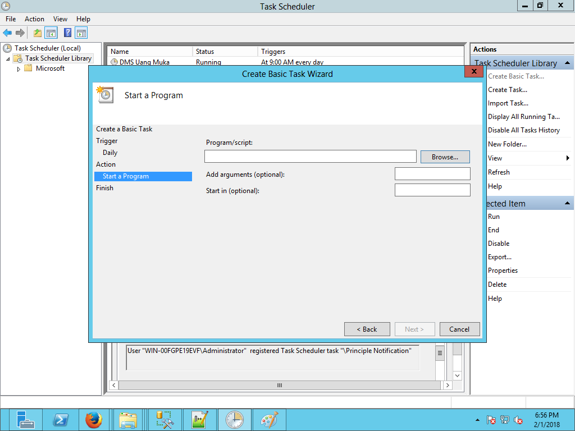Launch Paint from the taskbar
This screenshot has height=431, width=575.
(x=269, y=420)
